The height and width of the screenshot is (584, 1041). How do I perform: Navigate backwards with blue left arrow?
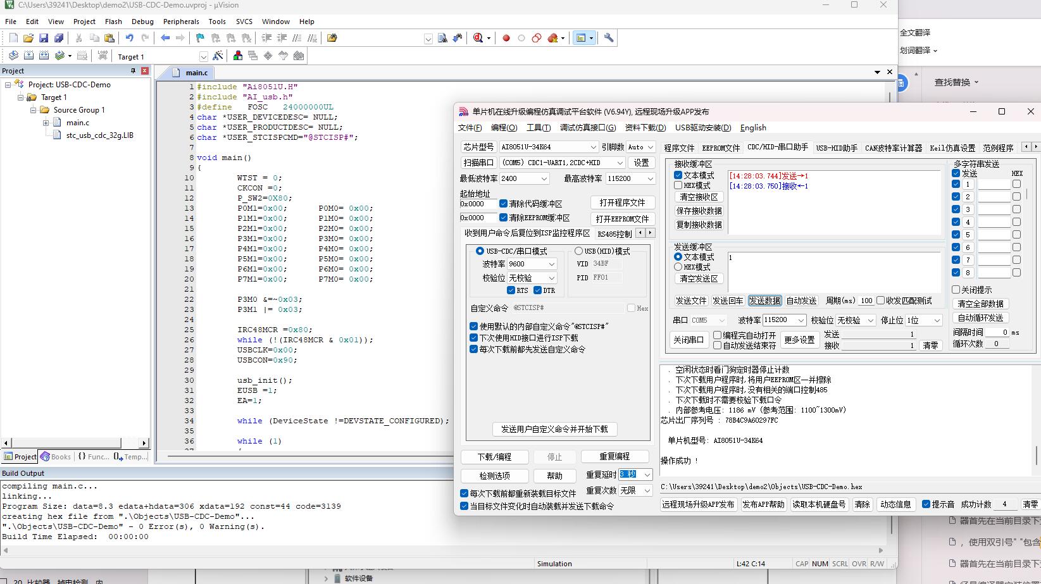165,38
